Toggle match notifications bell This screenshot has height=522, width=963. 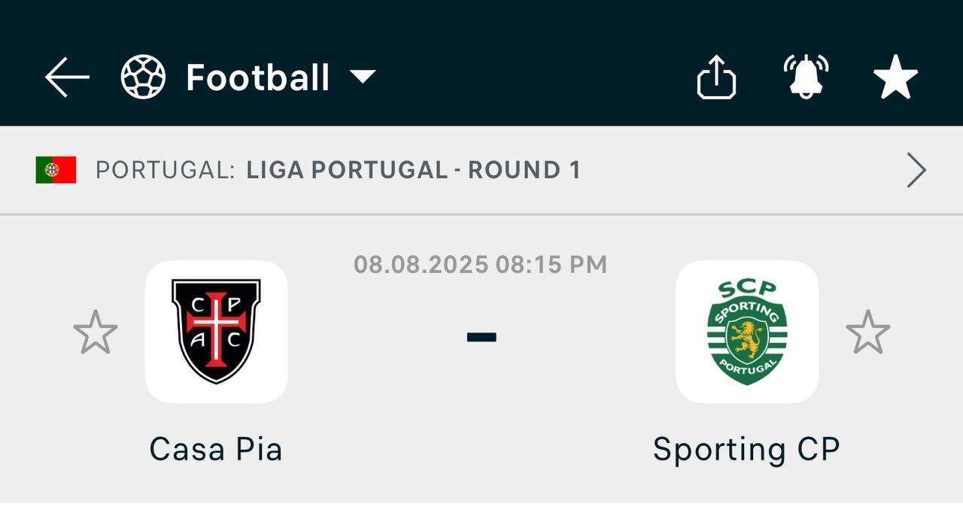click(806, 77)
